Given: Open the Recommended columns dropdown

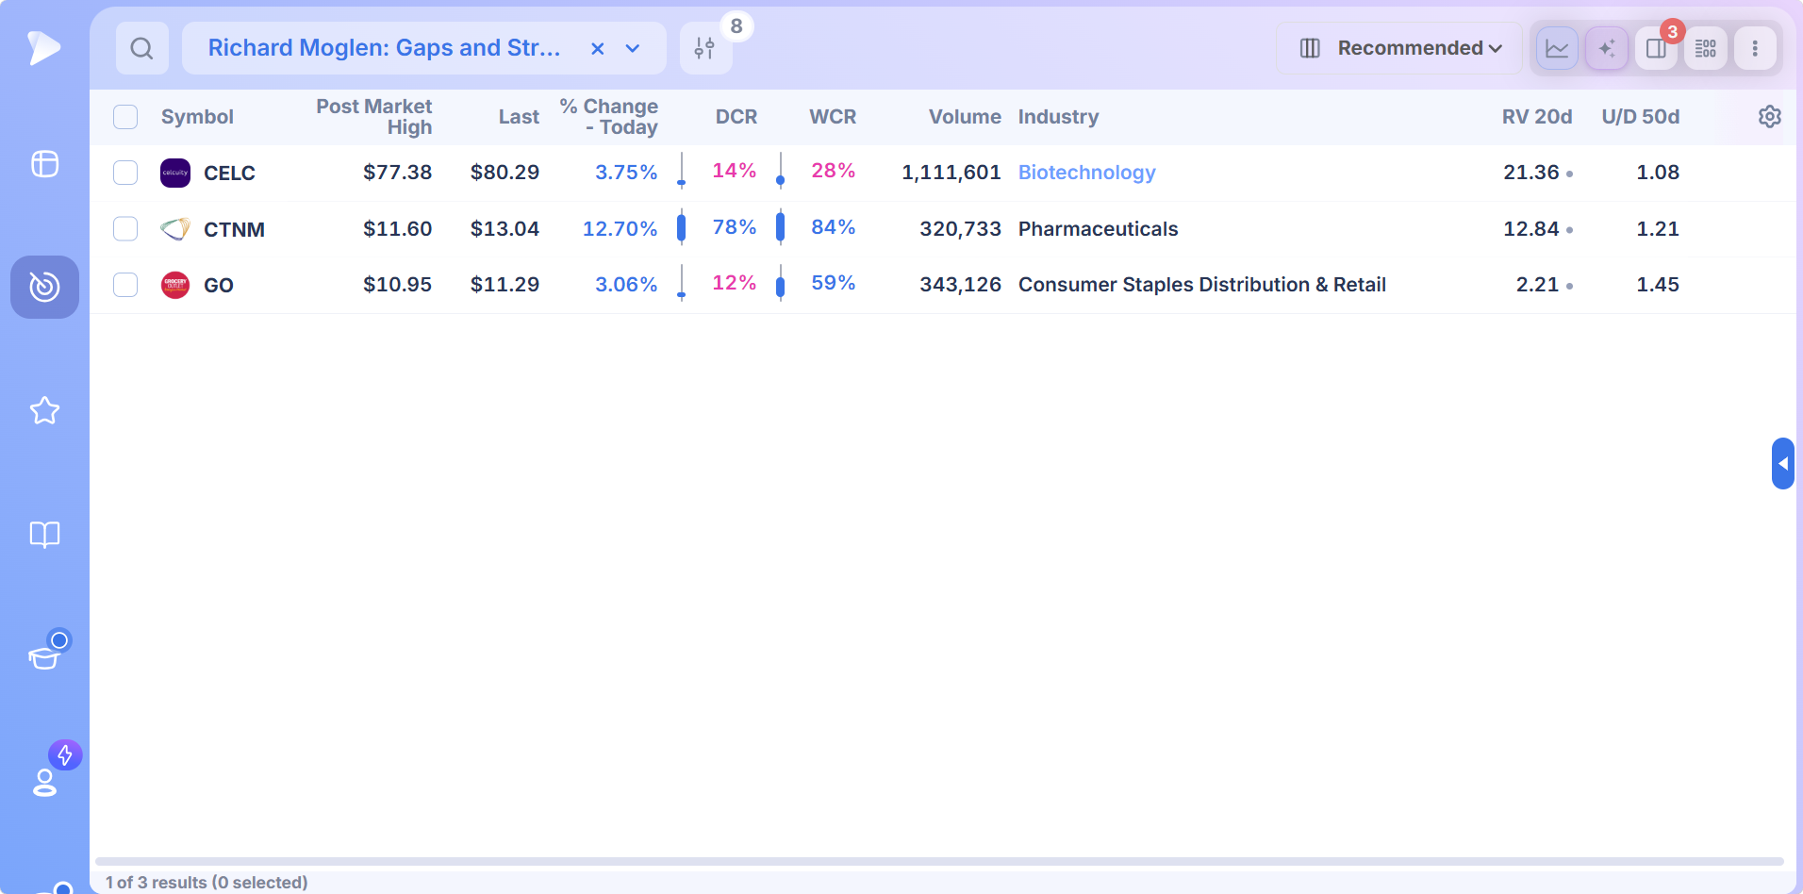Looking at the screenshot, I should tap(1399, 48).
